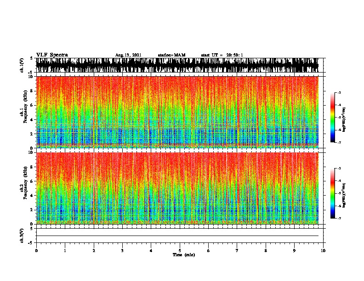The image size is (364, 281).
Task: Click time axis tick label 3
Action: 122,251
